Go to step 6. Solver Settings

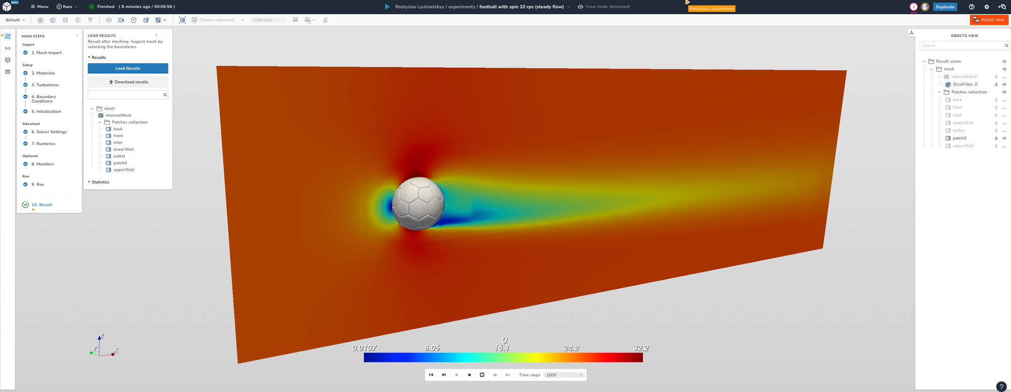click(x=49, y=132)
